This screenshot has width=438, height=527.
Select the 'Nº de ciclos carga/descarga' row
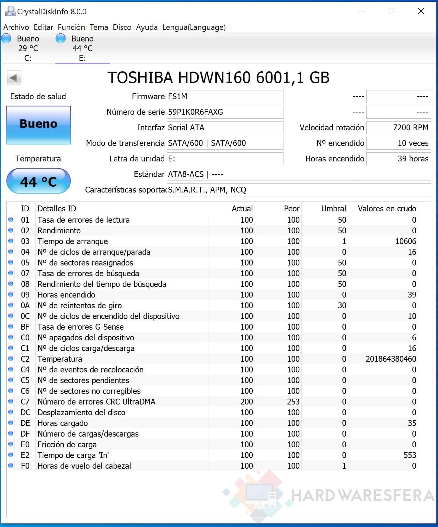pos(213,348)
